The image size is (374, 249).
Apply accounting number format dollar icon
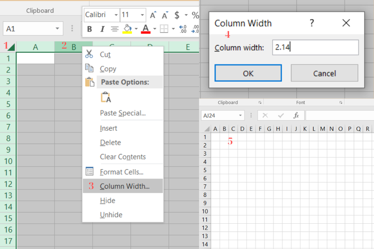tap(177, 15)
